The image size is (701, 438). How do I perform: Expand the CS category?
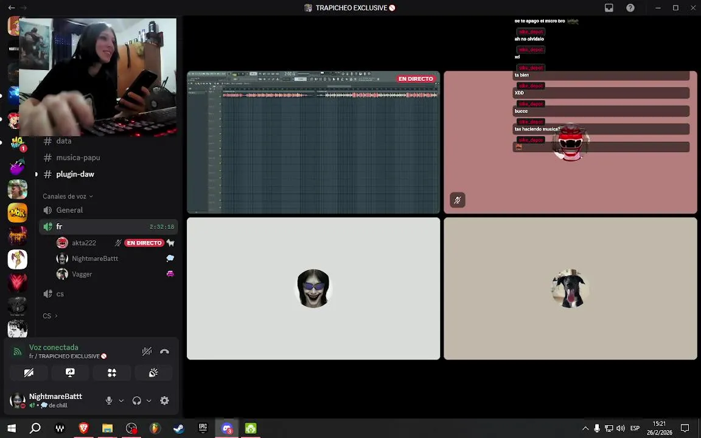pyautogui.click(x=50, y=316)
